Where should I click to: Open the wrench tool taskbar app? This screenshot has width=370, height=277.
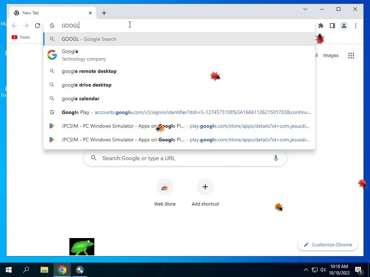[x=80, y=270]
